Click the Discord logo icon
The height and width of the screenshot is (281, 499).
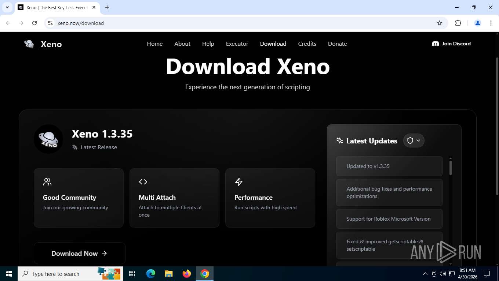436,44
